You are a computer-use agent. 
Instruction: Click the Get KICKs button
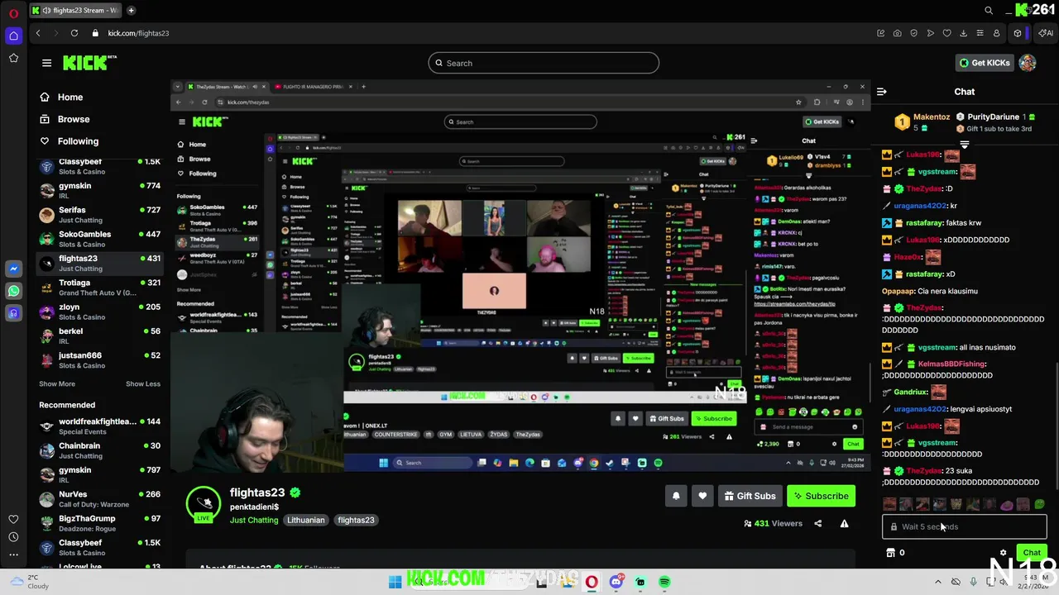(985, 63)
